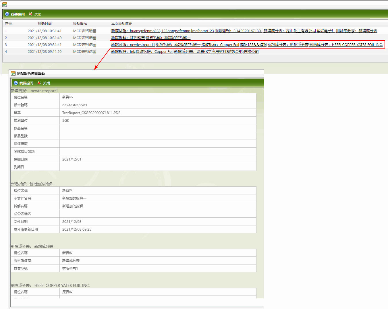388x309 pixels.
Task: Click the 檢測單位 field label
Action: 21,121
